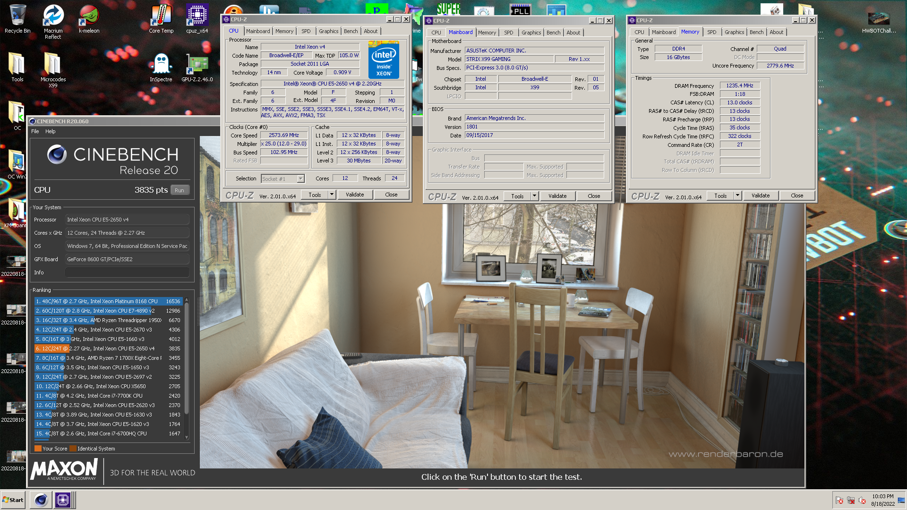Click Tools button in Mainboard CPU-Z window
The width and height of the screenshot is (907, 510).
click(x=517, y=196)
